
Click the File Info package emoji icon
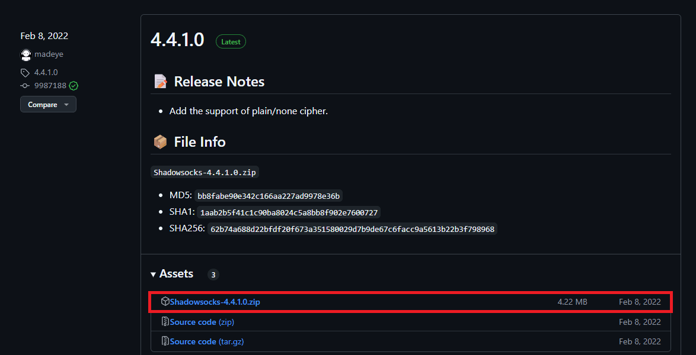pos(160,141)
